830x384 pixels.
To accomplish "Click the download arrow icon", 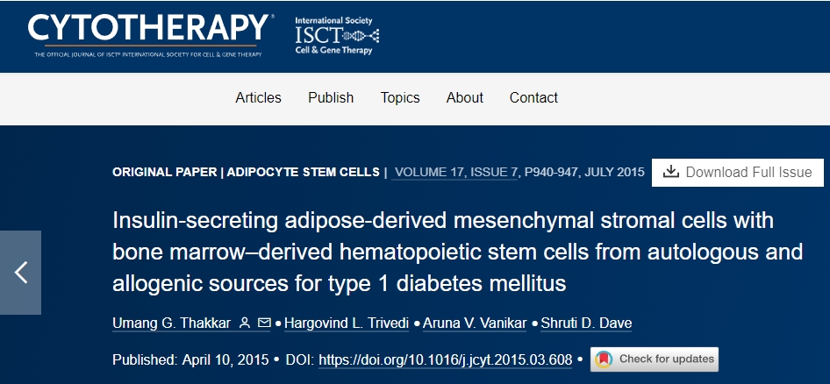I will (x=671, y=172).
